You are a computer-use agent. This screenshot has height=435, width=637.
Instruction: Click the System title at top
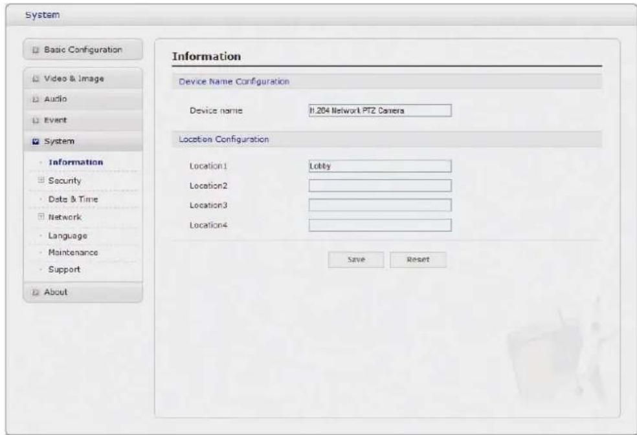[x=43, y=15]
